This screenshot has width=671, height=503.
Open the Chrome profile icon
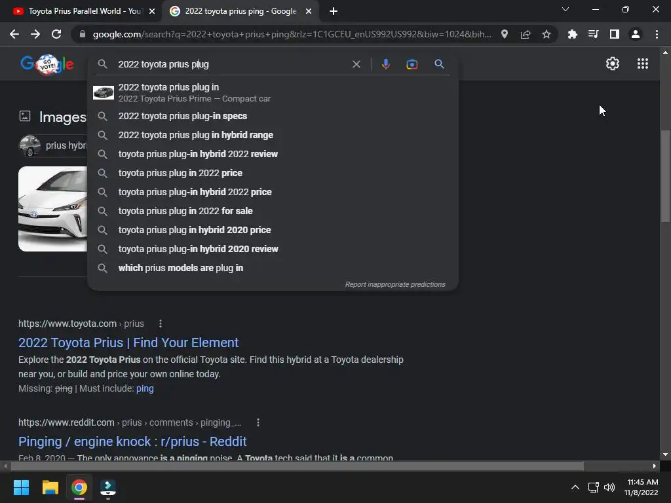636,34
